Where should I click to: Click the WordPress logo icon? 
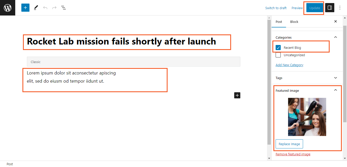[8, 8]
